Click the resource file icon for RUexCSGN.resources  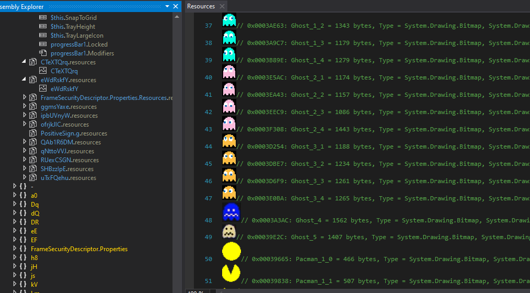pos(34,160)
